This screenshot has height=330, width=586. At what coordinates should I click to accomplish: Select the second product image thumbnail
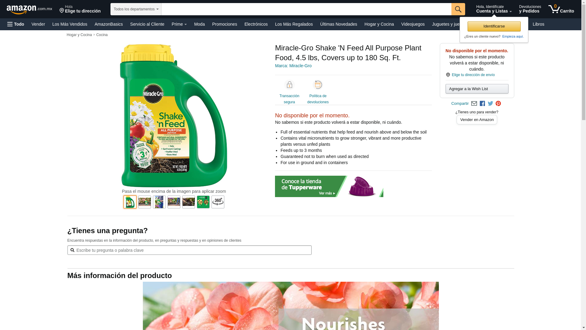click(145, 202)
